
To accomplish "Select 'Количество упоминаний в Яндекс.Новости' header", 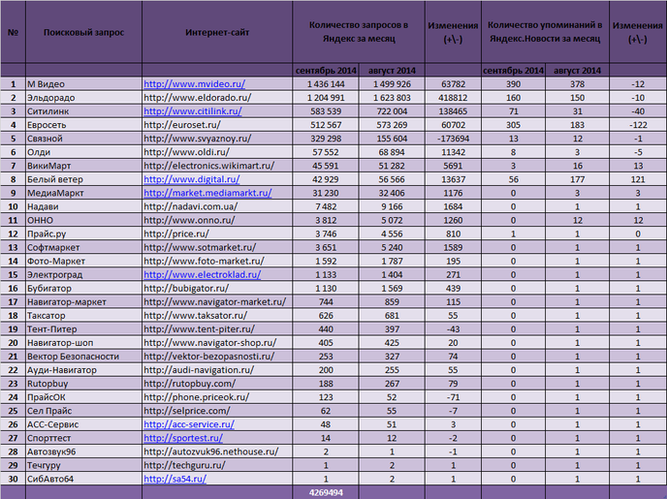I will [x=545, y=32].
